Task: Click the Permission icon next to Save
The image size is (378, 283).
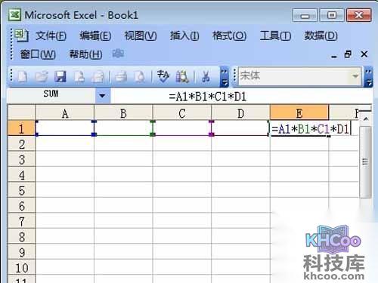Action: click(x=79, y=76)
